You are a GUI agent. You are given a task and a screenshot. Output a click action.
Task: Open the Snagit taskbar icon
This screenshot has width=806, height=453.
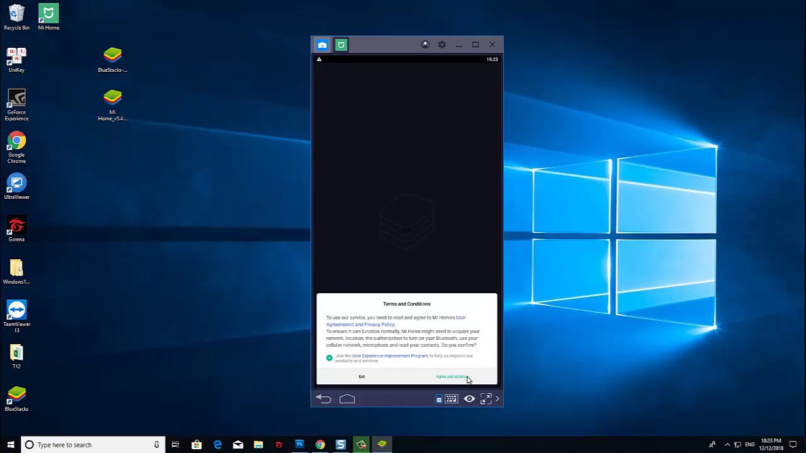click(x=341, y=445)
